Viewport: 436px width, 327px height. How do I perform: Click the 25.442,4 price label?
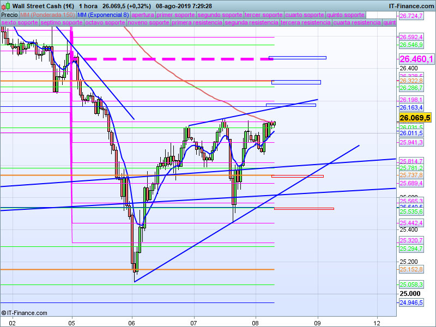click(x=411, y=223)
